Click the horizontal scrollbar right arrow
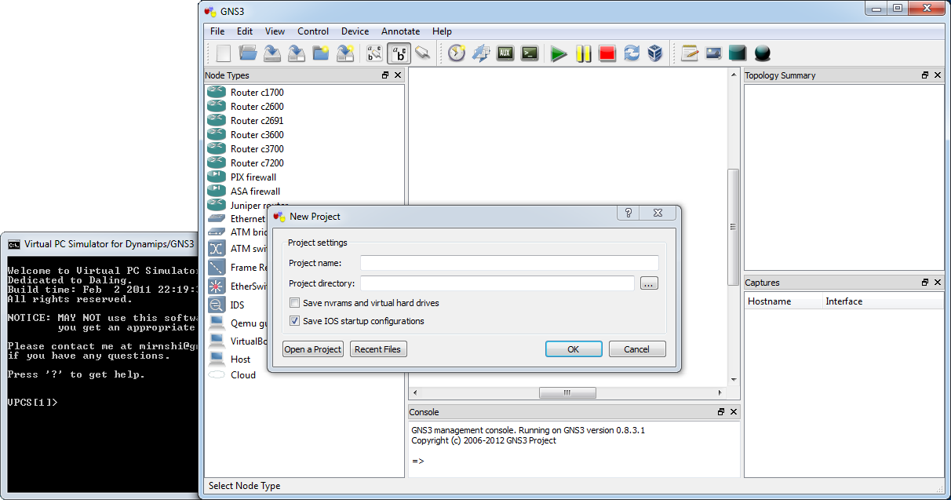Image resolution: width=951 pixels, height=500 pixels. point(721,392)
